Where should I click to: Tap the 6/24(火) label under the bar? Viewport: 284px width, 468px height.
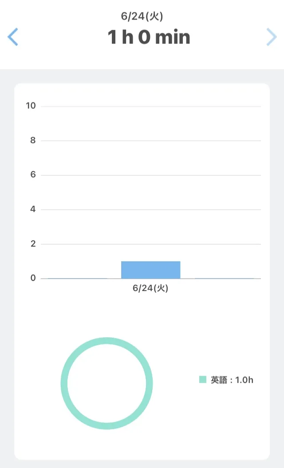click(150, 288)
